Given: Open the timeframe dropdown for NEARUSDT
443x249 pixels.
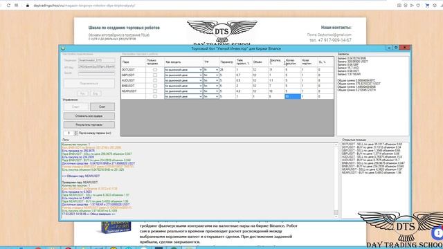Looking at the screenshot, I should [x=211, y=91].
